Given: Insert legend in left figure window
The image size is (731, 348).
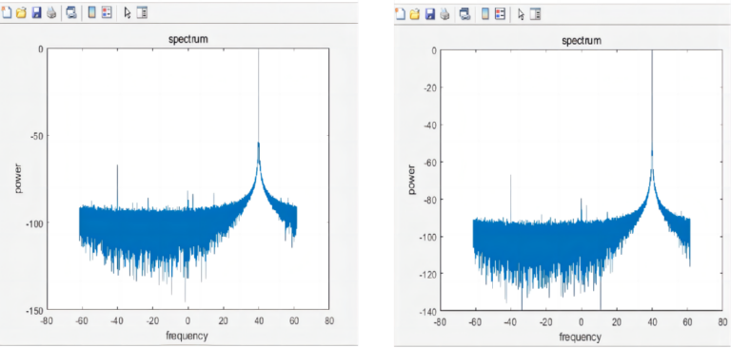Looking at the screenshot, I should 107,13.
